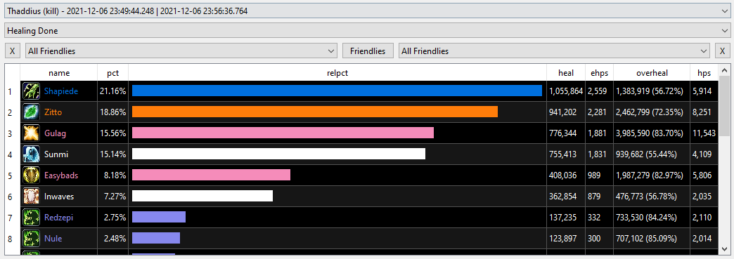Click Shapiede's blue relpct bar

coord(337,91)
